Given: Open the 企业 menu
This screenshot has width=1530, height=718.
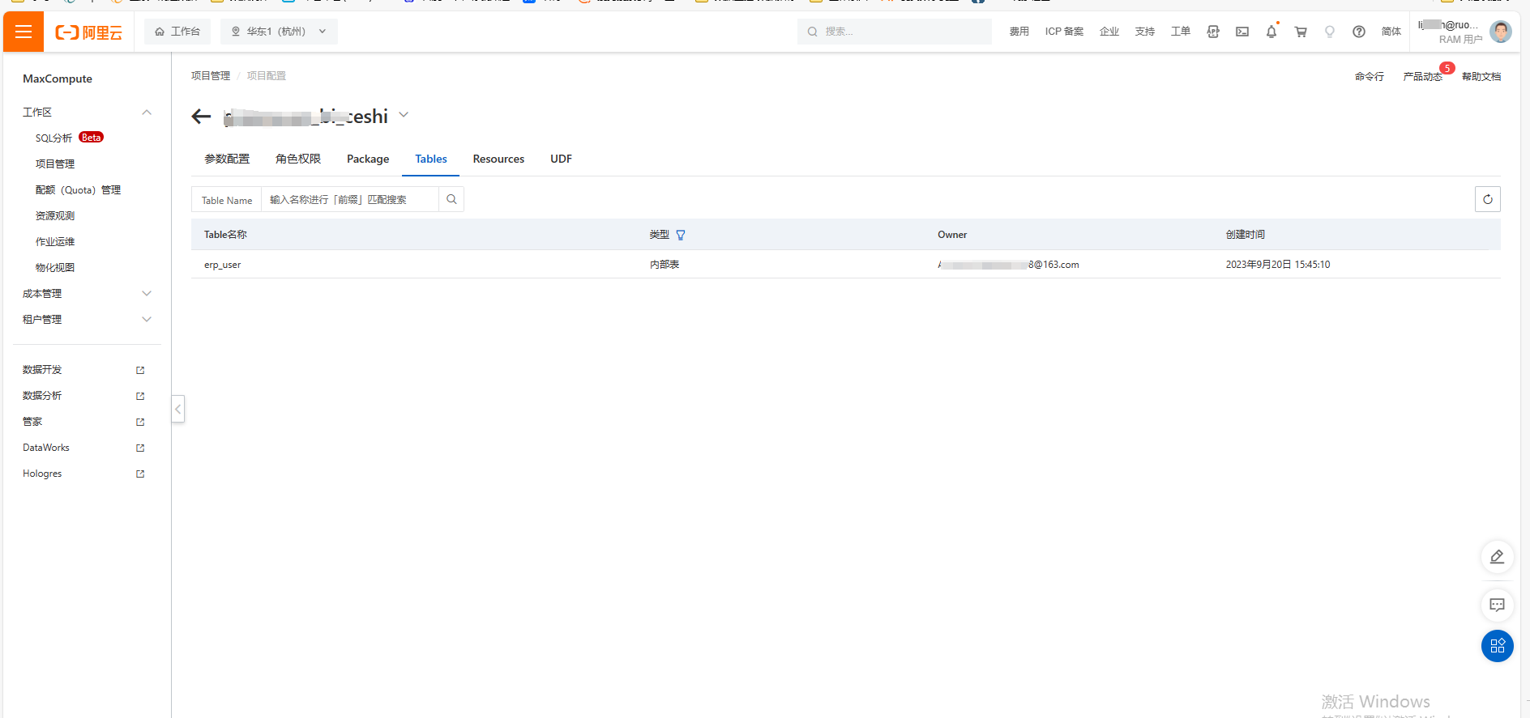Looking at the screenshot, I should (1109, 32).
